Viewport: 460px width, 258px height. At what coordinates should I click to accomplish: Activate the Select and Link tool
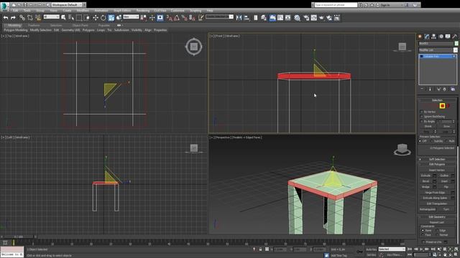[22, 18]
